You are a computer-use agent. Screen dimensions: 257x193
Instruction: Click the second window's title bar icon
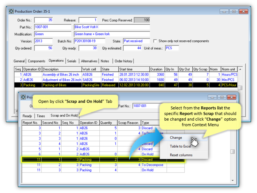pyautogui.click(x=23, y=97)
